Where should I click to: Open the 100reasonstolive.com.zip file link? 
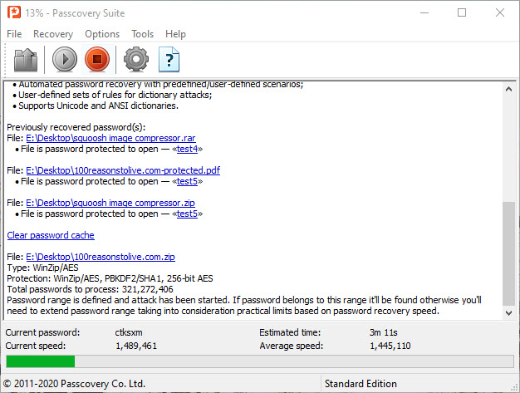pos(101,257)
